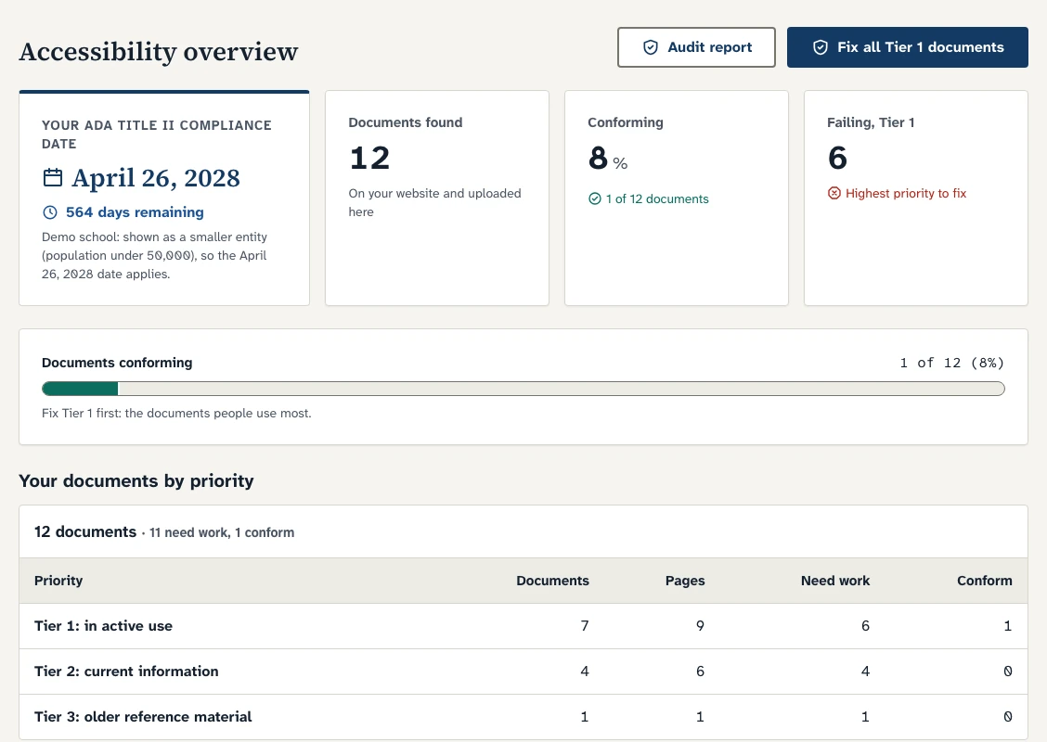This screenshot has height=742, width=1047.
Task: Select Tier 1: in active use row
Action: click(x=523, y=626)
